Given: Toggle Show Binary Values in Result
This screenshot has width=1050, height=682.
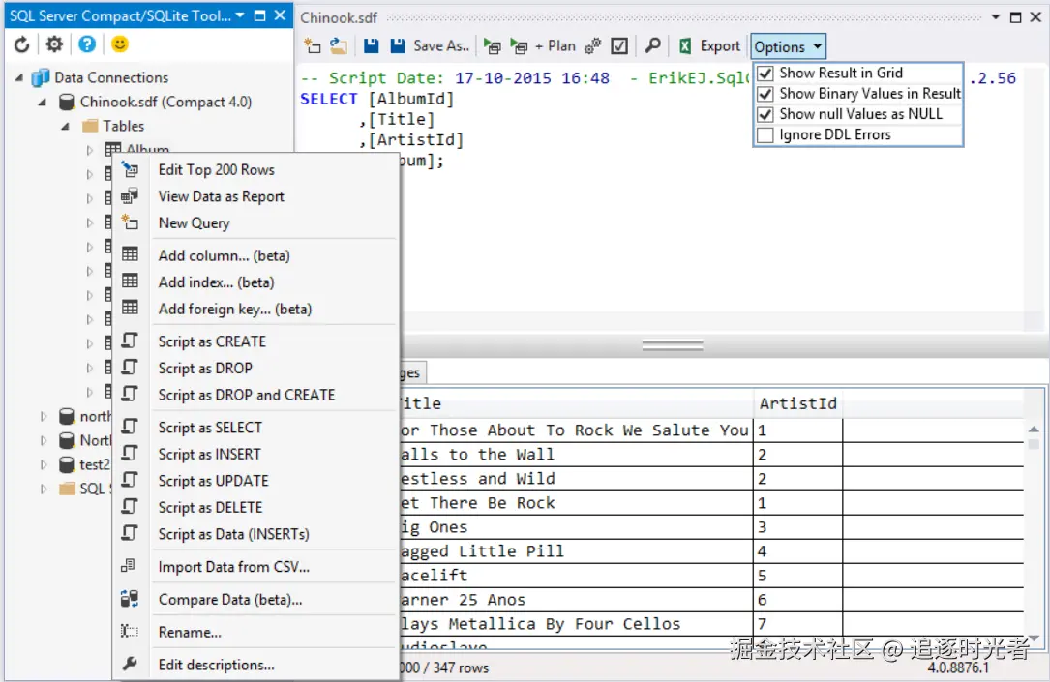Looking at the screenshot, I should pos(765,94).
